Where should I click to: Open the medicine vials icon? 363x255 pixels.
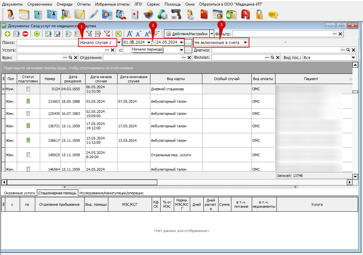121,14
